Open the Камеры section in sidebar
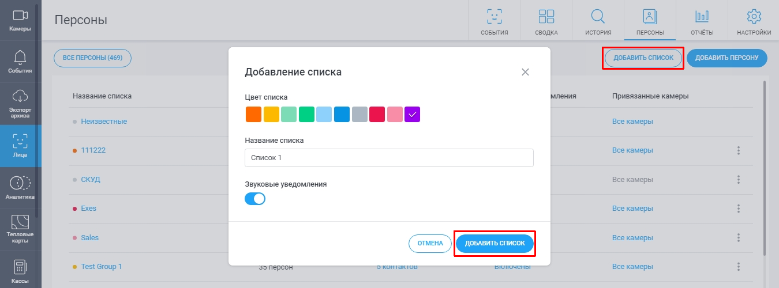This screenshot has width=779, height=288. point(20,20)
